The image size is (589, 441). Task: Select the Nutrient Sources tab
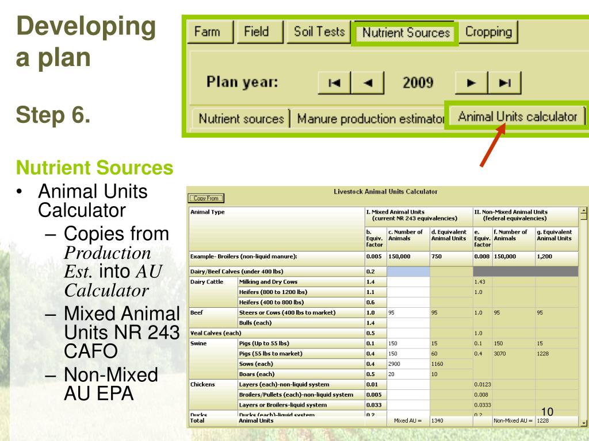406,33
